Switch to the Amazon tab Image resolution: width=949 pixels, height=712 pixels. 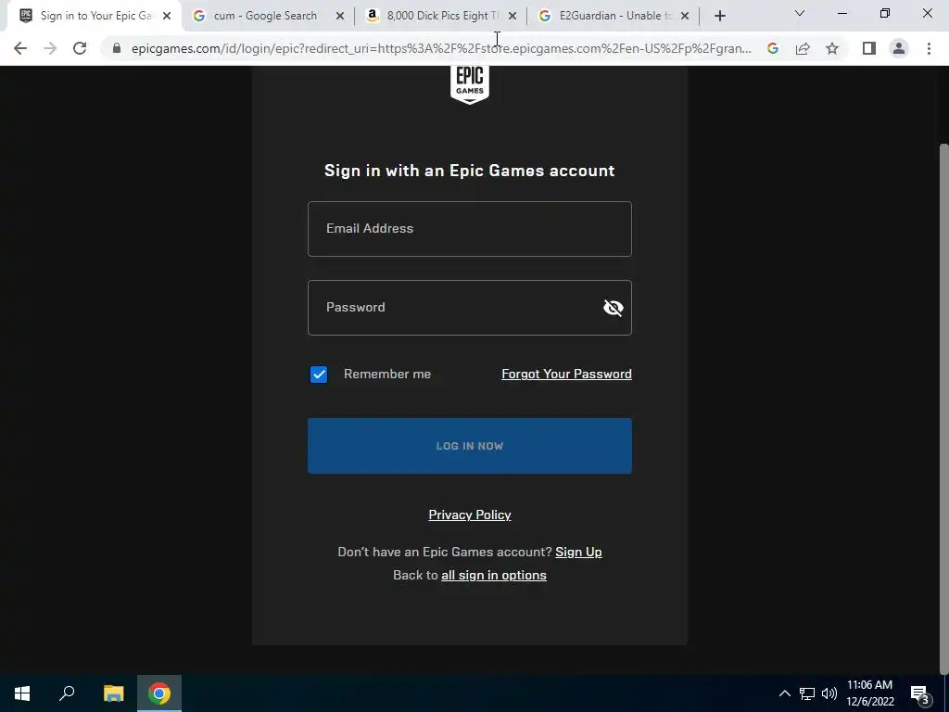click(x=442, y=16)
